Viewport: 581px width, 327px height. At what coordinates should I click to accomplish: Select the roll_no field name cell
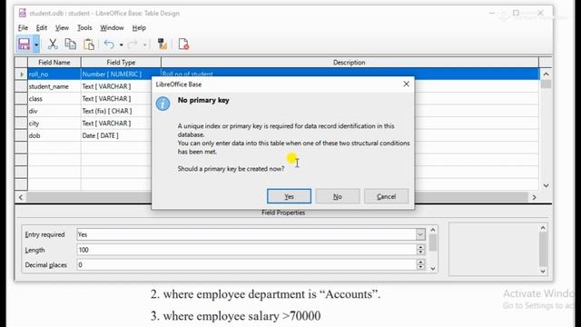point(54,74)
